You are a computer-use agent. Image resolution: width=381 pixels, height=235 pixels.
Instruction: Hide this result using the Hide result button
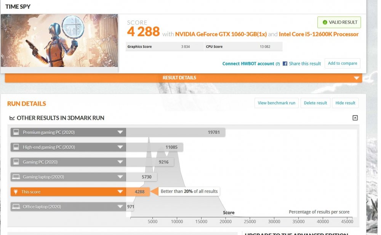tap(345, 103)
